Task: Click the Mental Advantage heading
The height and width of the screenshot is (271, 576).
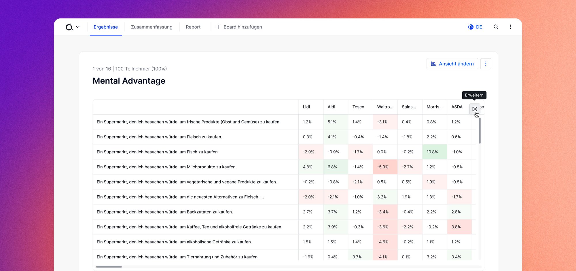Action: coord(129,81)
